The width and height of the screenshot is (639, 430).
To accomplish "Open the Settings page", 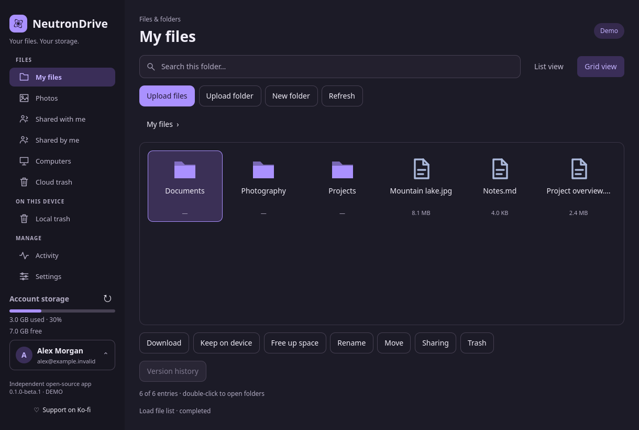I will (62, 276).
